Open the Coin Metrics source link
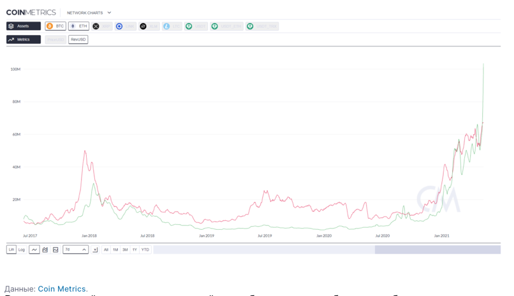Image resolution: width=514 pixels, height=296 pixels. (x=62, y=289)
